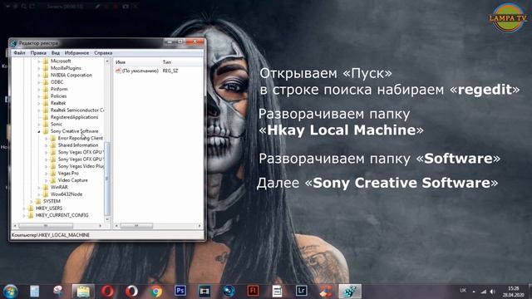Screen dimensions: 532x299
Task: Expand the Error Reporting Client key
Action: click(47, 139)
